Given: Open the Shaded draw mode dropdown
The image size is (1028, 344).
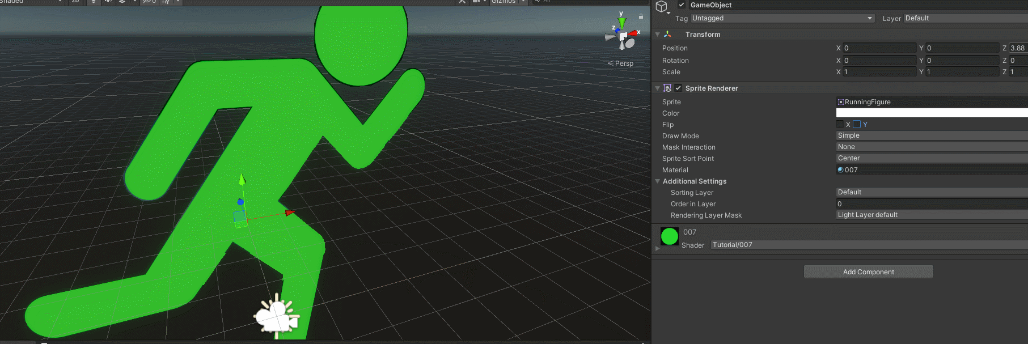Looking at the screenshot, I should point(31,2).
